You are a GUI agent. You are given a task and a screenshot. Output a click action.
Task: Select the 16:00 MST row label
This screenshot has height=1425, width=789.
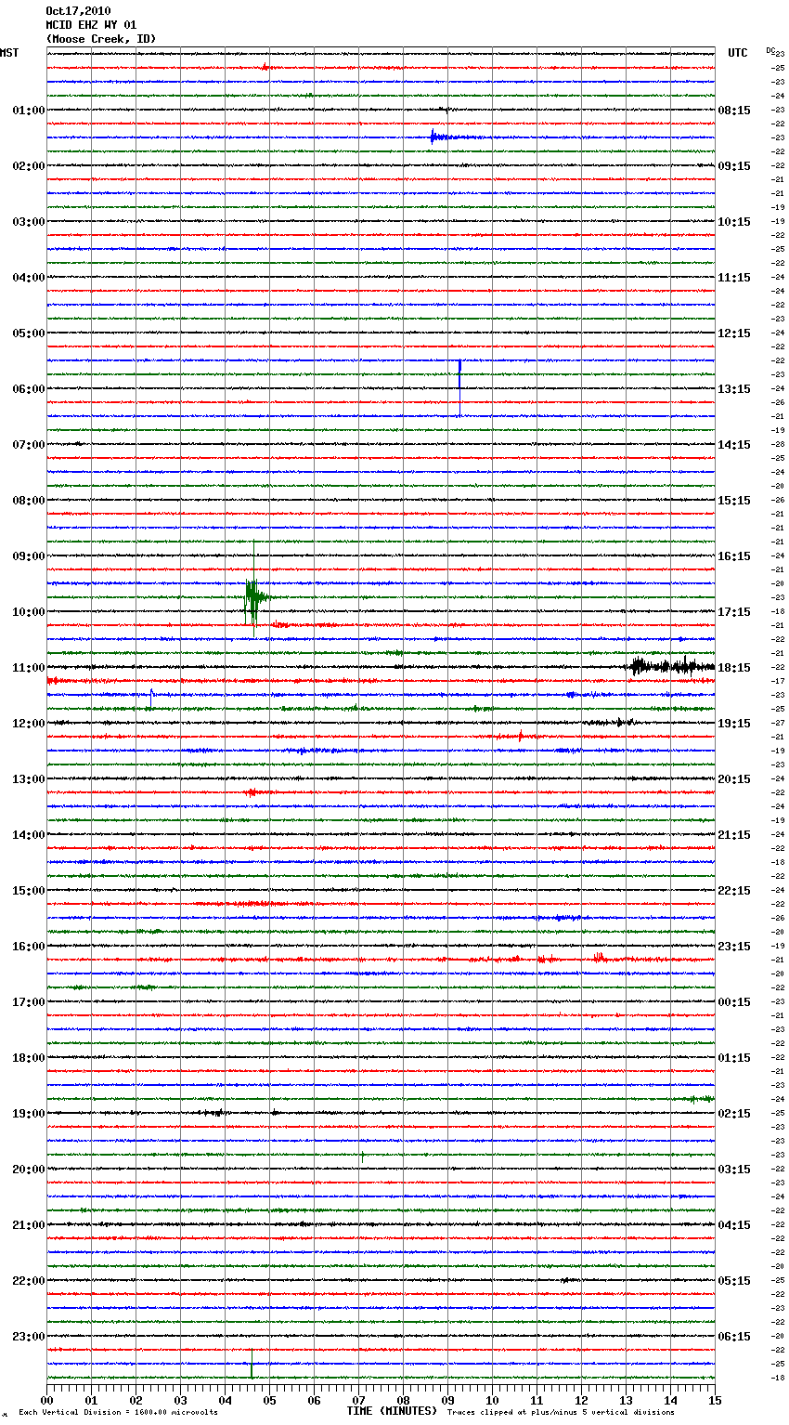(x=28, y=946)
